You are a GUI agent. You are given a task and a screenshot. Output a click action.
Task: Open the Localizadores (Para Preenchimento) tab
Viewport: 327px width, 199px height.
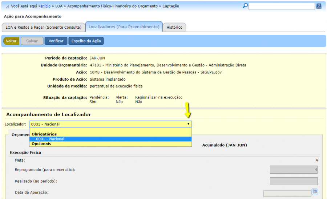coord(124,27)
